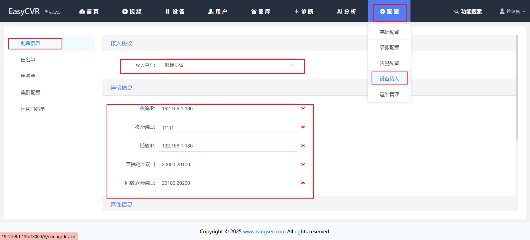
Task: Select 运维管理 menu entry
Action: pos(389,94)
